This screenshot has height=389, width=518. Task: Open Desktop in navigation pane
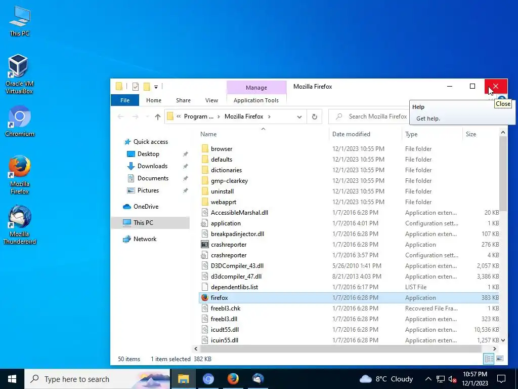(x=148, y=154)
